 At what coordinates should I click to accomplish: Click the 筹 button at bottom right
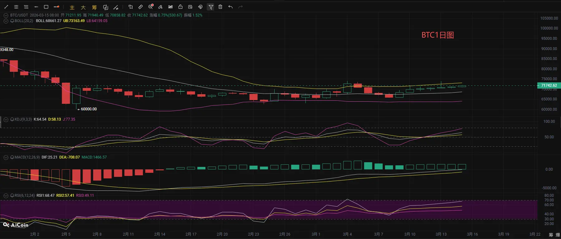coord(551,235)
